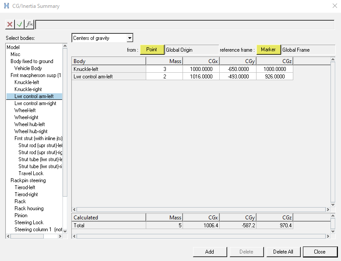Screen dimensions: 341x261
Task: Open the fx expression builder
Action: 29,25
